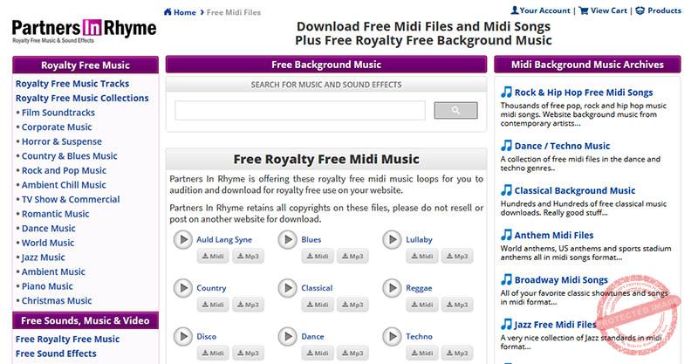This screenshot has width=698, height=364.
Task: Open Jazz Music category
Action: click(x=43, y=258)
